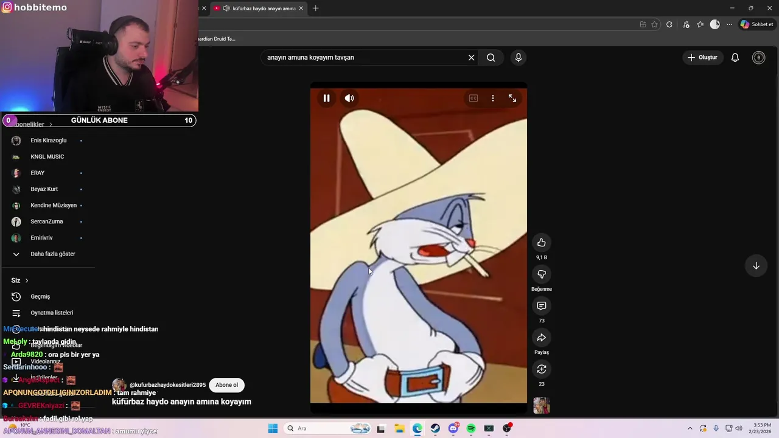Open the ERAY channel subscription

[38, 173]
